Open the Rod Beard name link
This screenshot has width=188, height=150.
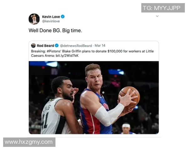45,46
